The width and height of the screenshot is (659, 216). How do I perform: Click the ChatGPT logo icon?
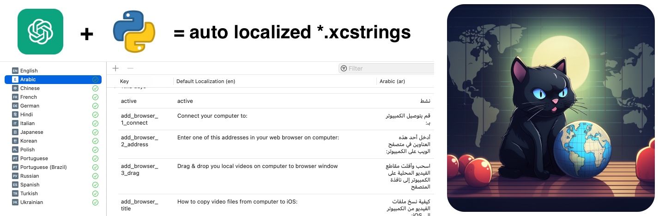point(41,32)
